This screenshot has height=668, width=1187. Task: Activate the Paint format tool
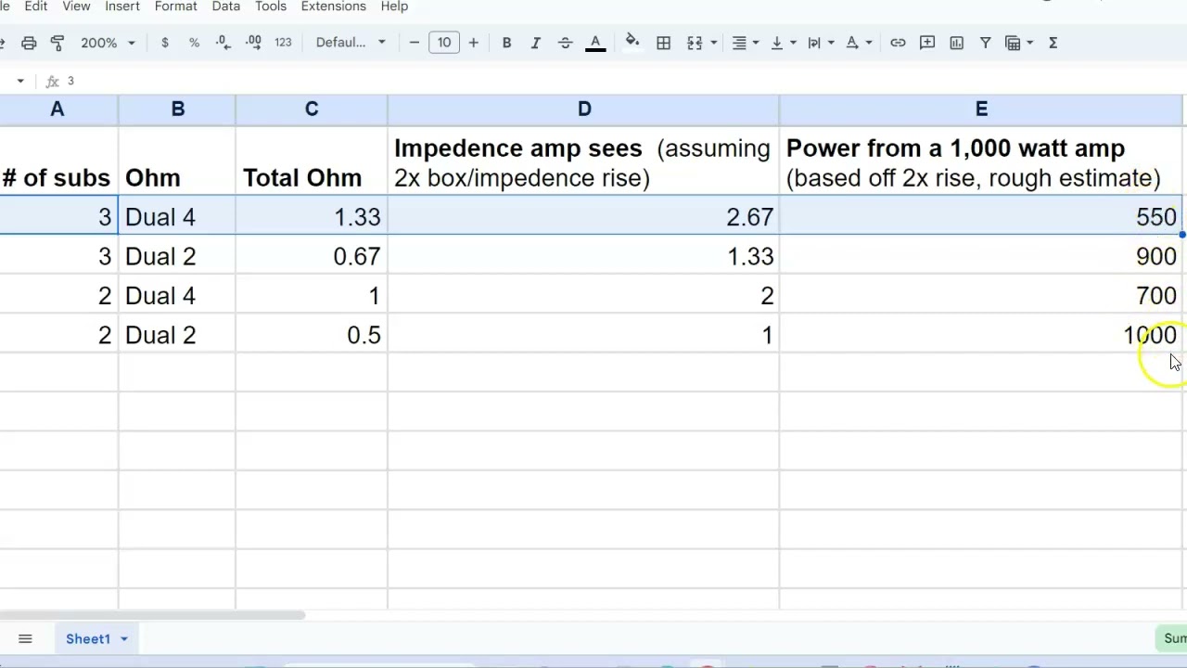coord(57,43)
